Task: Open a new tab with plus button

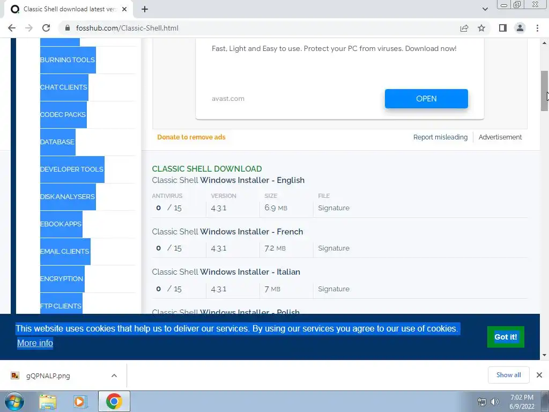Action: 145,10
